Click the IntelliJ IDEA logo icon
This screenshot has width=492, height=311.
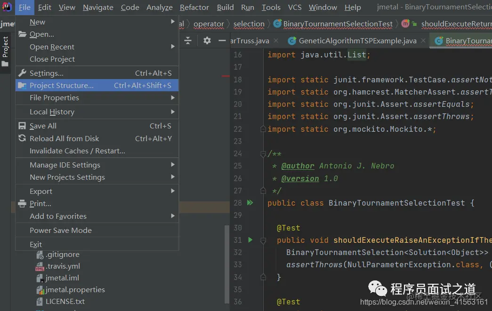coord(7,7)
